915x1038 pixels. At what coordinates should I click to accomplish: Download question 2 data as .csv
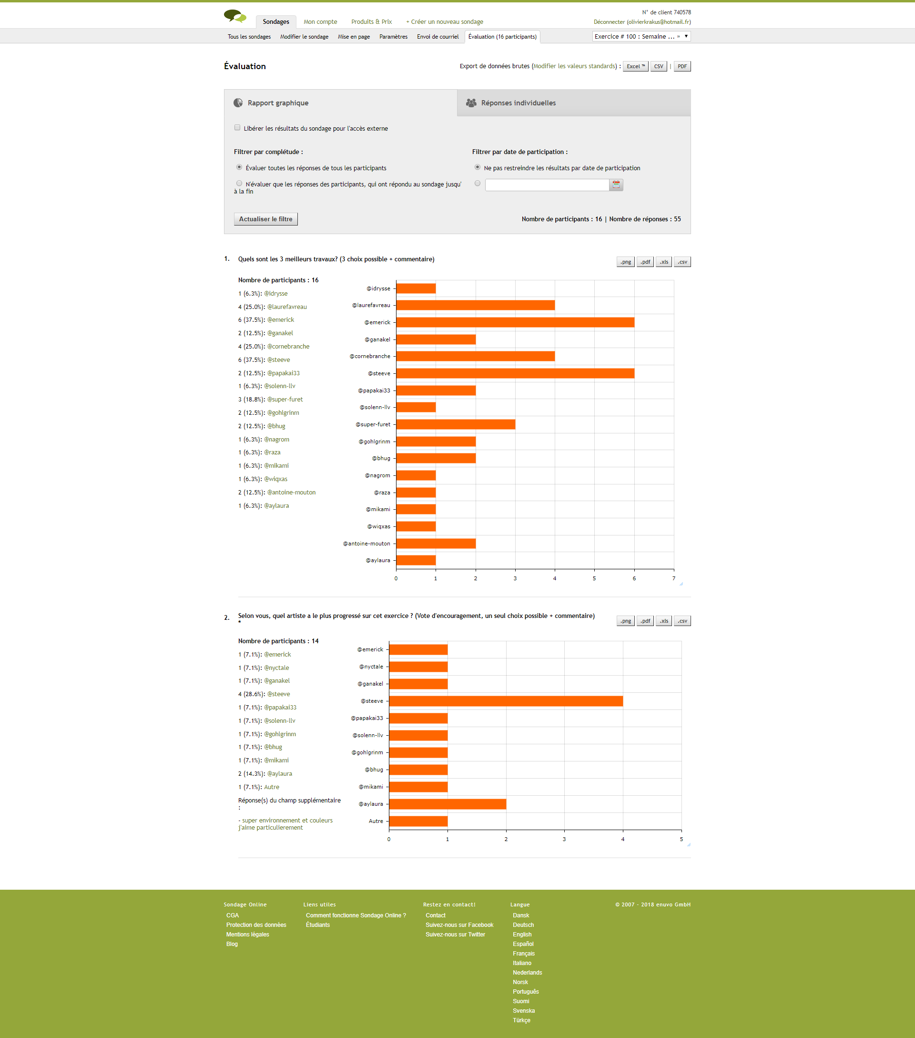682,621
